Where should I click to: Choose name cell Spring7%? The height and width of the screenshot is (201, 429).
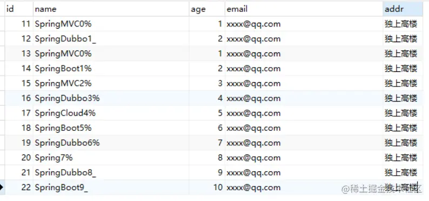[x=111, y=158]
